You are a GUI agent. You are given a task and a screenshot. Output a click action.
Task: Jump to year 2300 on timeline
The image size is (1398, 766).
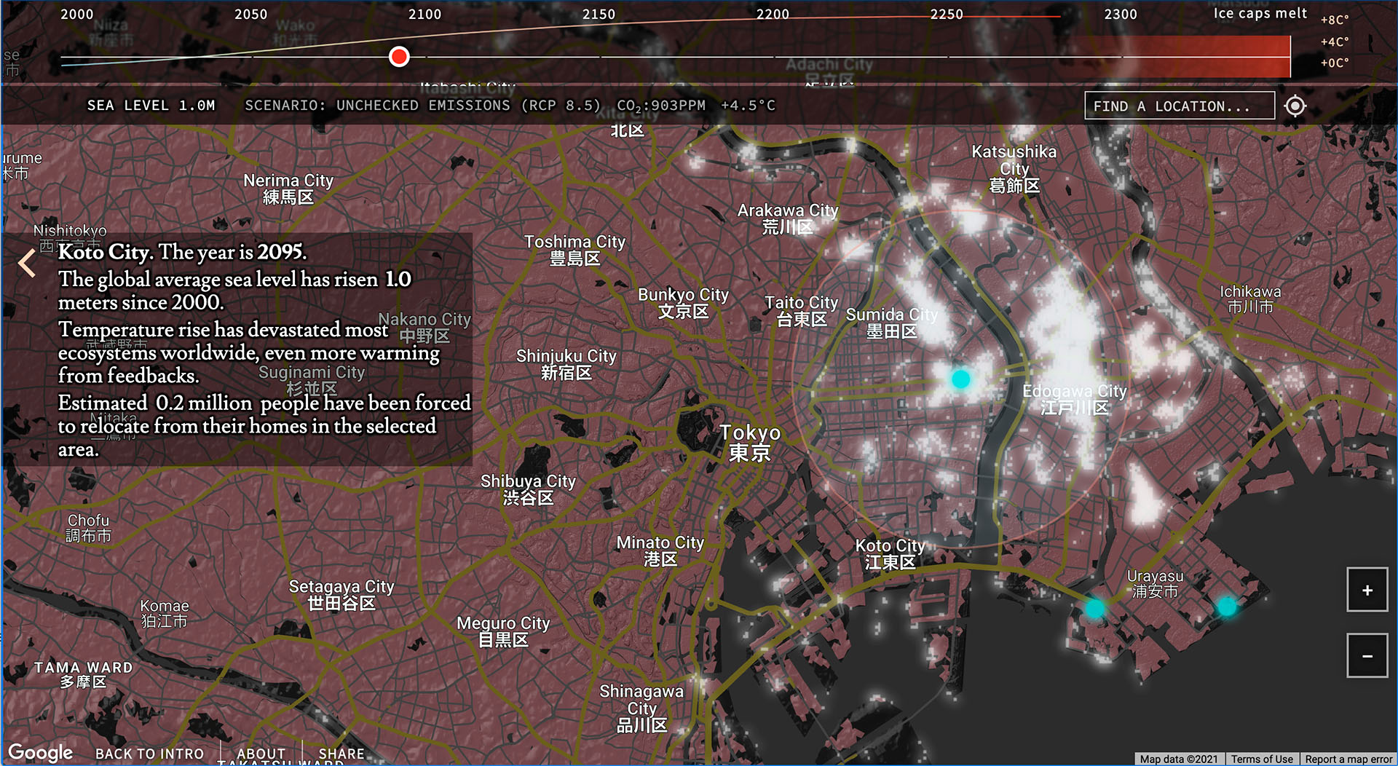(1121, 14)
